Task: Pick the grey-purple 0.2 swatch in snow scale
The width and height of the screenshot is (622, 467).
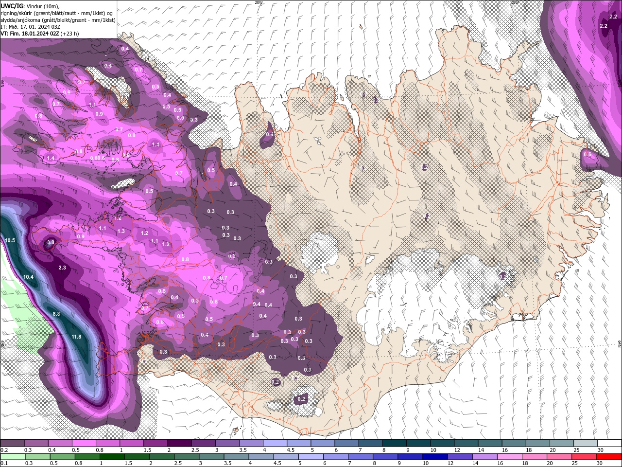Action: [12, 443]
